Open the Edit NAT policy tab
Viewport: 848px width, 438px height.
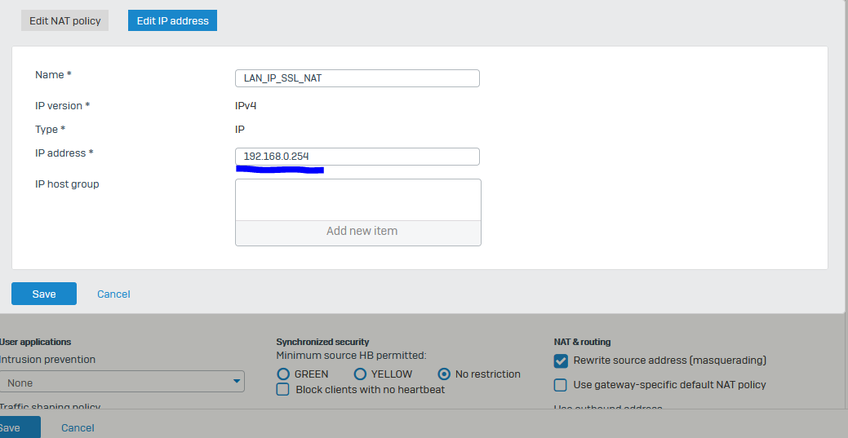point(65,20)
